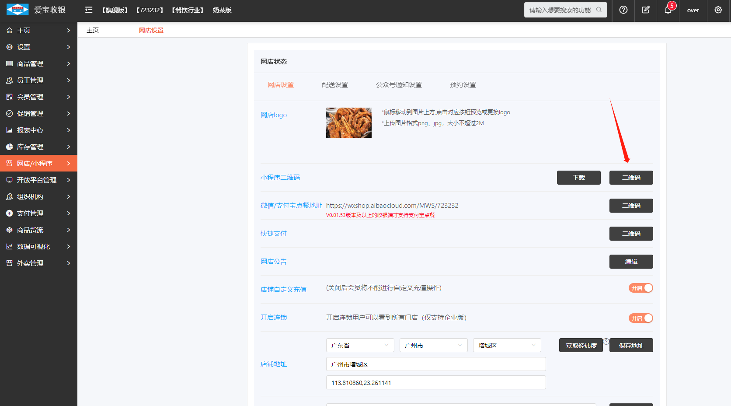The width and height of the screenshot is (731, 406).
Task: Open the 广州市 city dropdown
Action: (433, 345)
